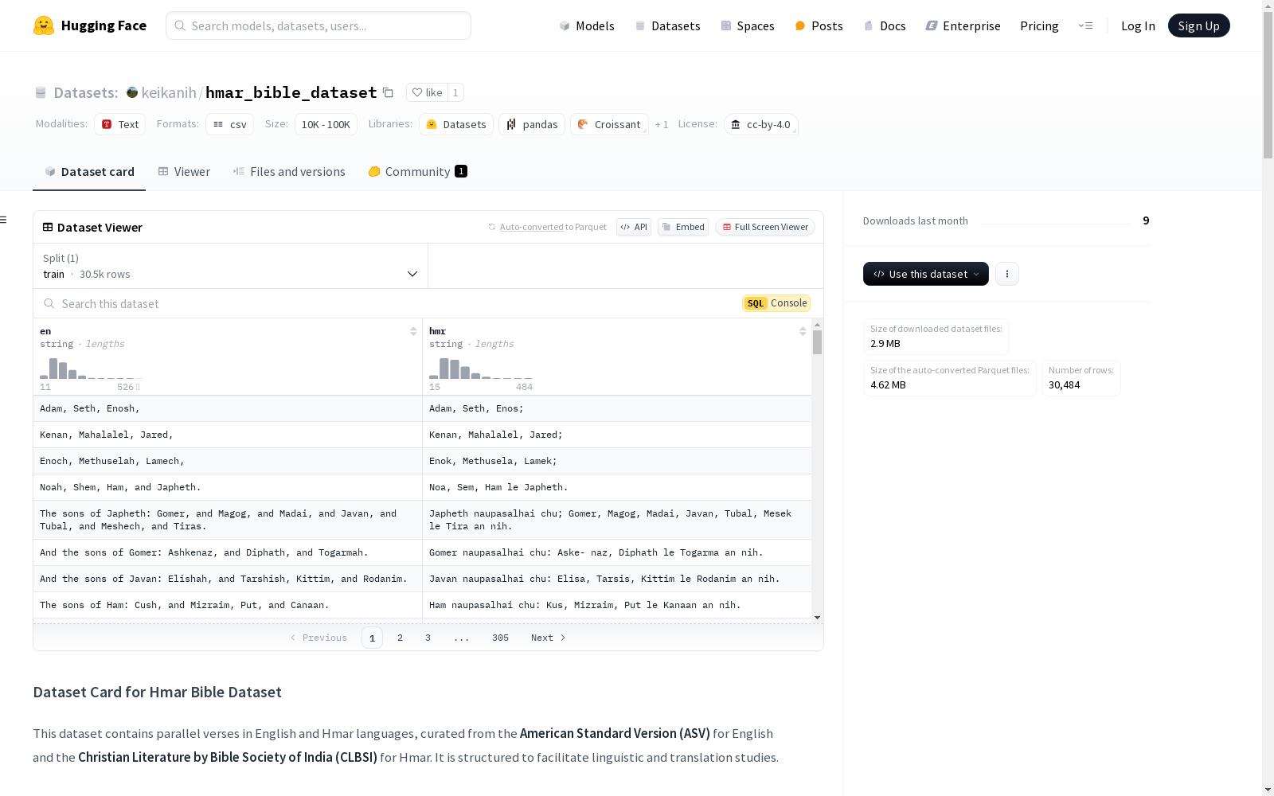This screenshot has height=796, width=1274.
Task: Click the Log In link
Action: [1138, 25]
